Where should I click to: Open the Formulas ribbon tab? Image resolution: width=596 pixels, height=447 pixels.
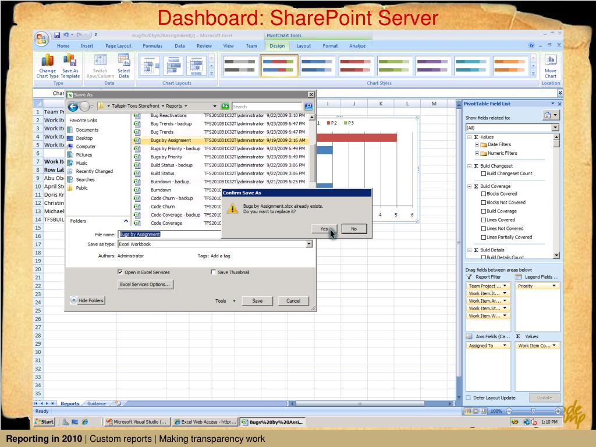pyautogui.click(x=152, y=46)
